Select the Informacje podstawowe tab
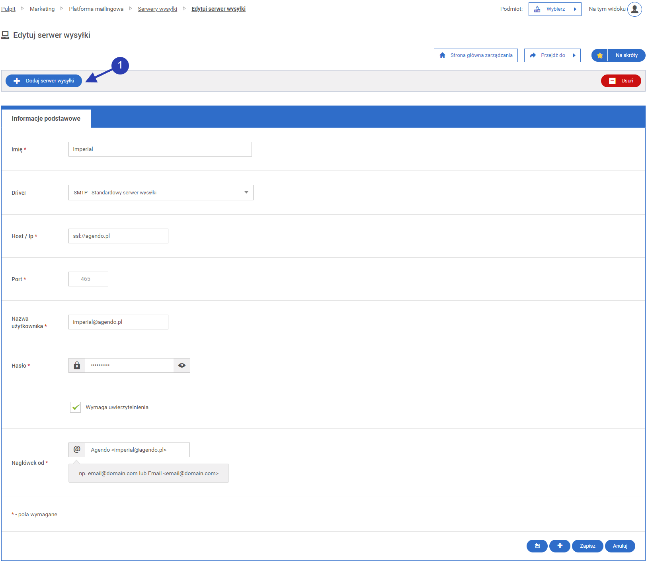 pos(46,119)
